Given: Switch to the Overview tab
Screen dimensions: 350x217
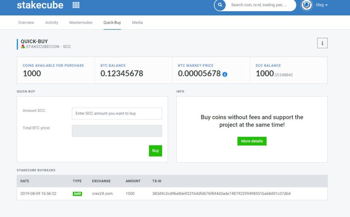Looking at the screenshot, I should point(26,22).
